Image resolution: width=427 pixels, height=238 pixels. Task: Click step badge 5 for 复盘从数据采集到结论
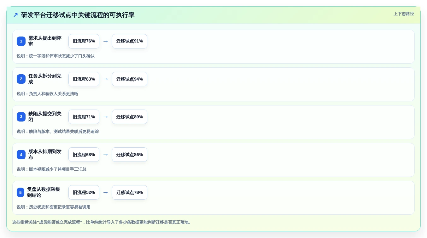tap(20, 192)
